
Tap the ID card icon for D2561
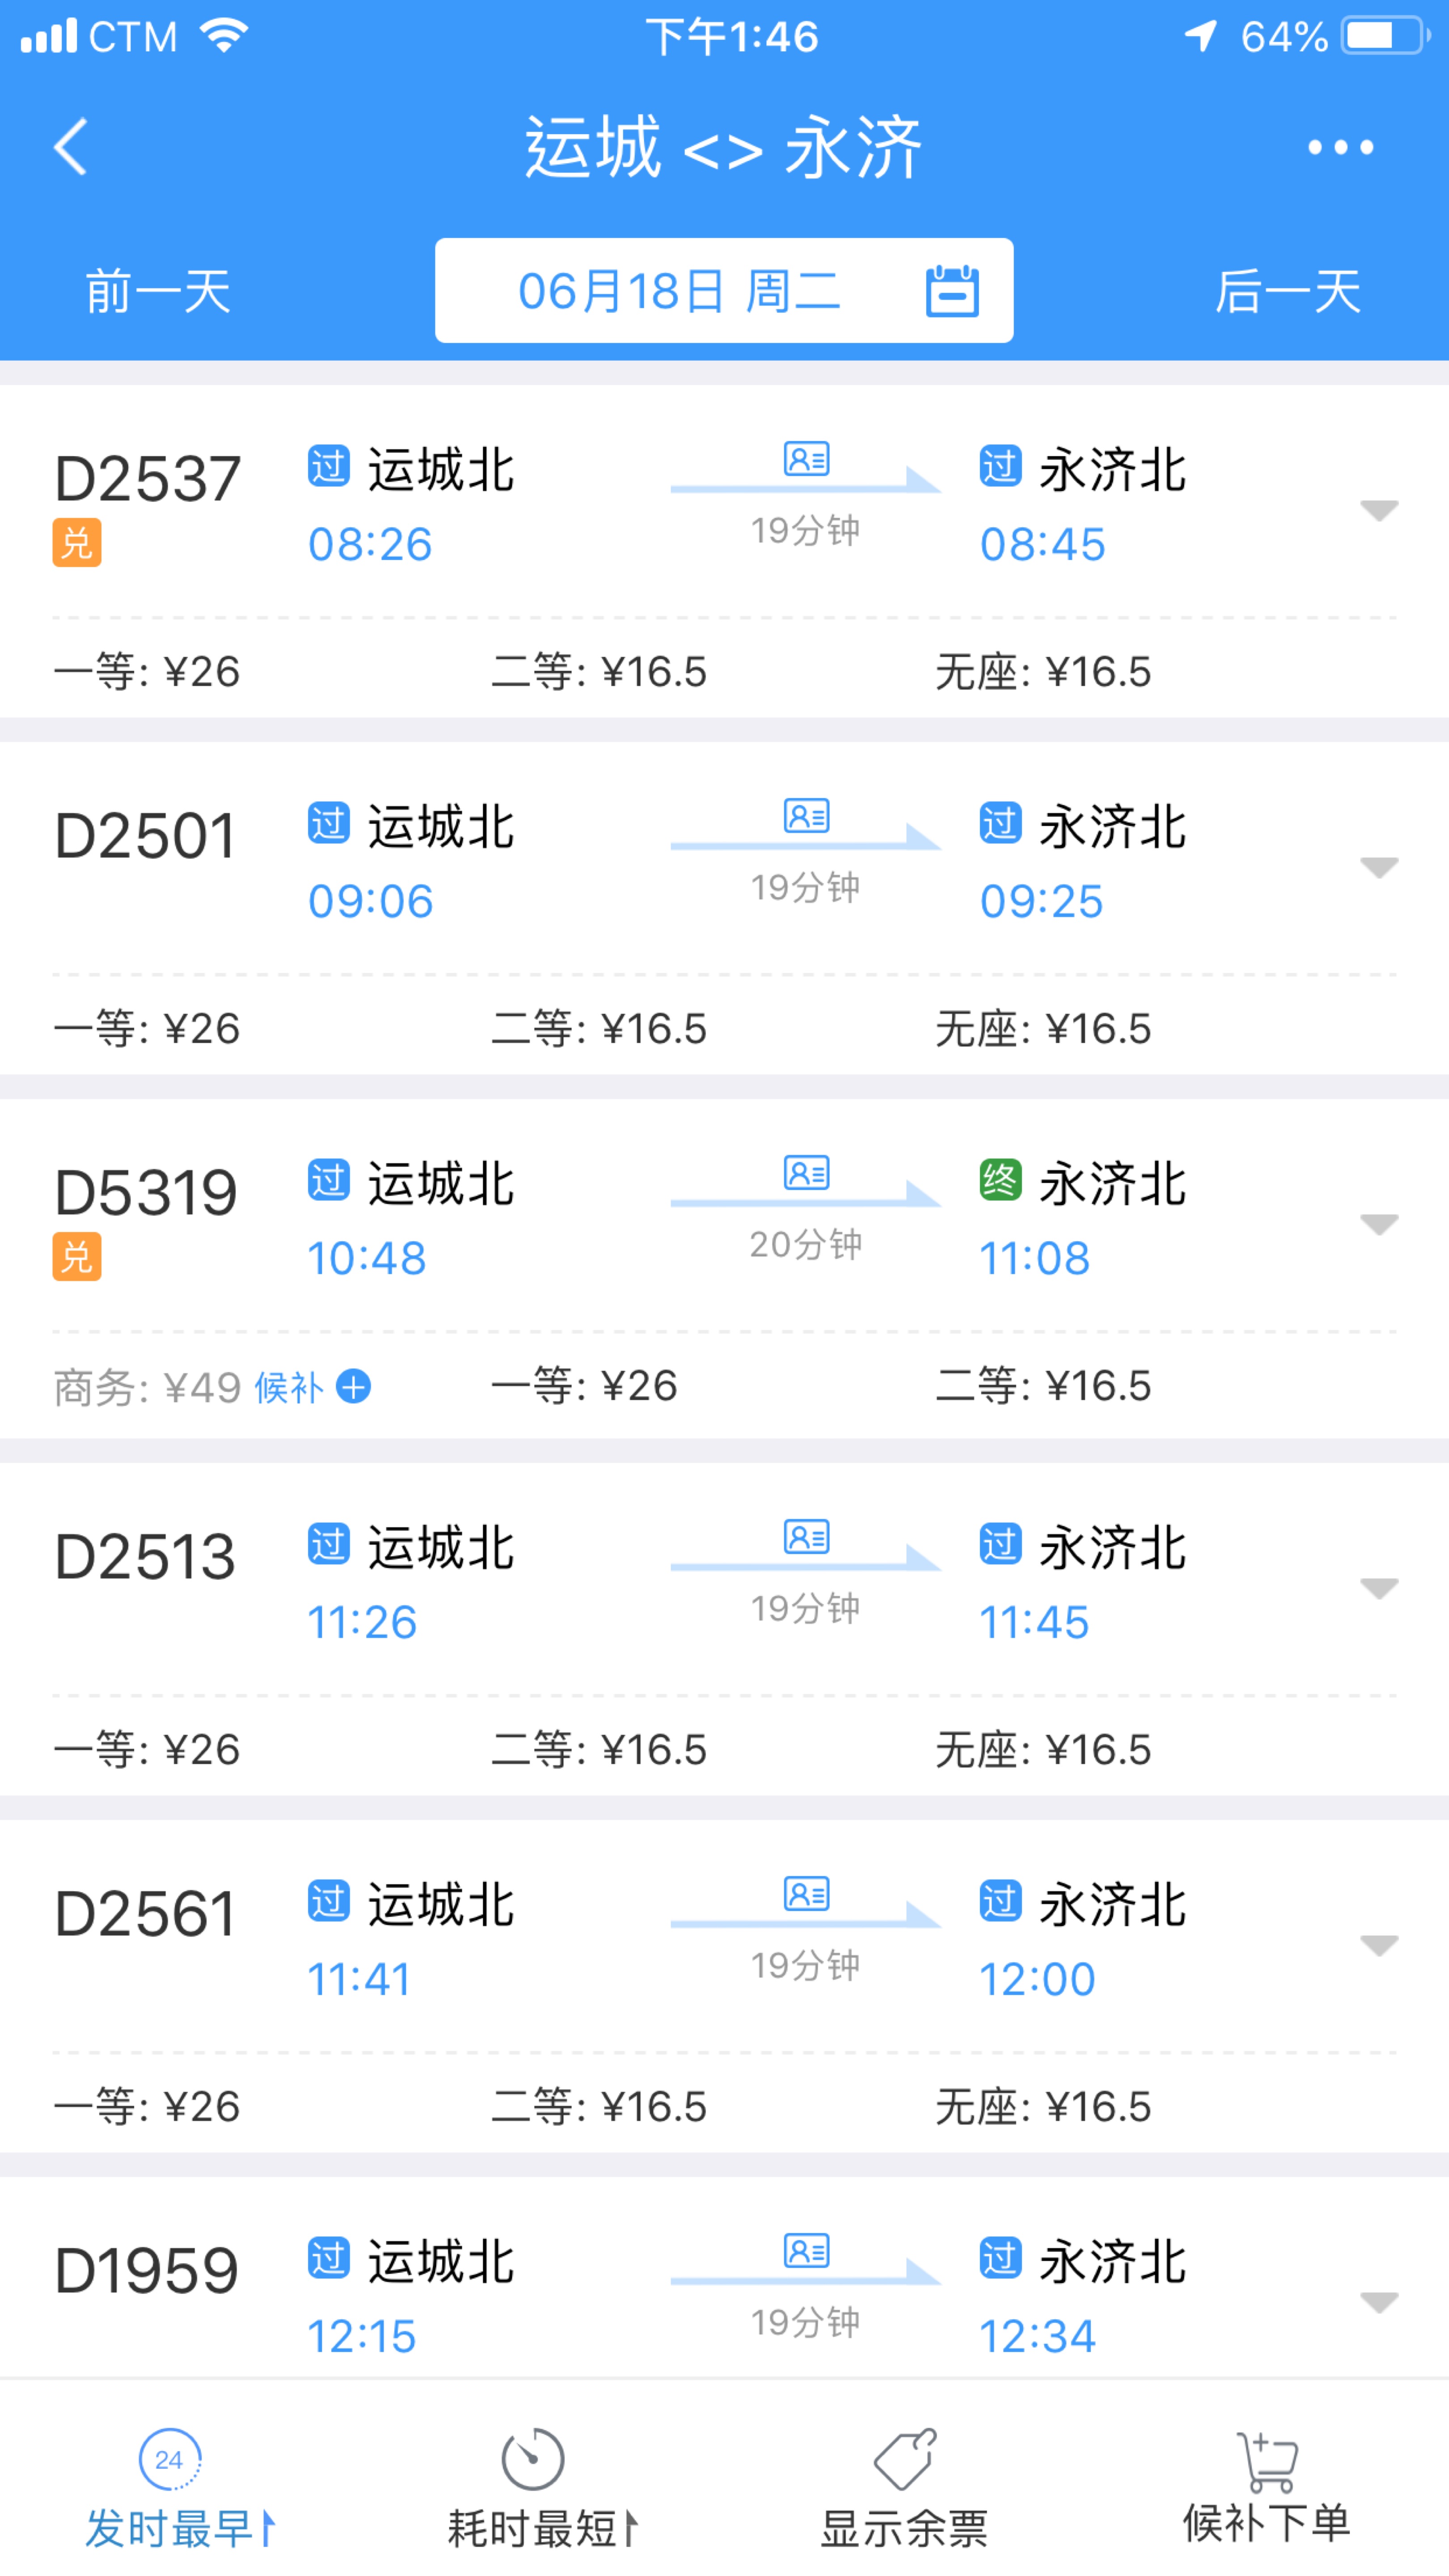806,1894
